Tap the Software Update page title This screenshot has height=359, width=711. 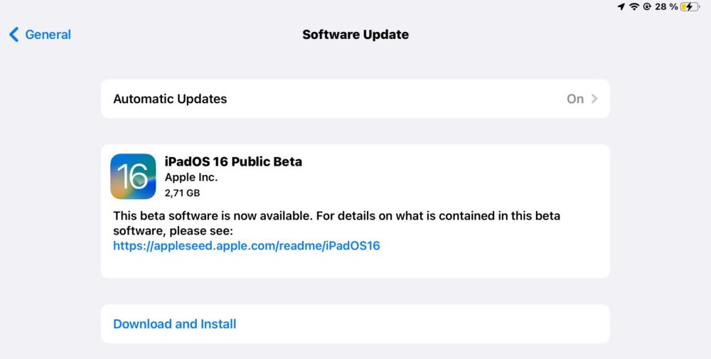coord(355,34)
